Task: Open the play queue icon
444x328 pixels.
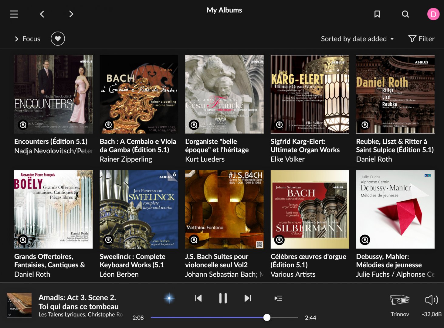Action: 278,298
